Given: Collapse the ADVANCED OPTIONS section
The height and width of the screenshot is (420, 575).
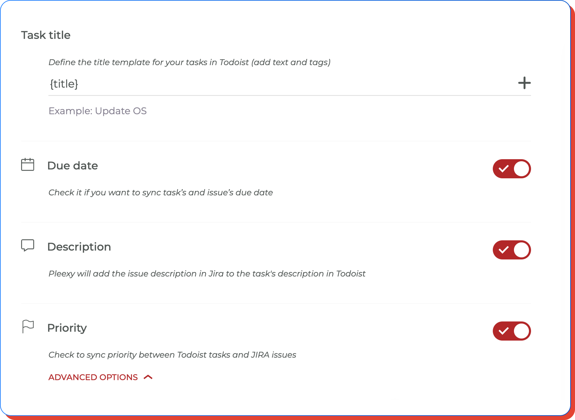Looking at the screenshot, I should pyautogui.click(x=100, y=377).
